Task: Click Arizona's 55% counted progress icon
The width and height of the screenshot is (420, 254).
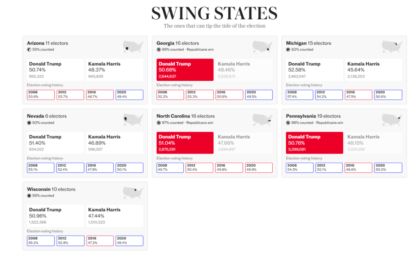Action: [29, 50]
